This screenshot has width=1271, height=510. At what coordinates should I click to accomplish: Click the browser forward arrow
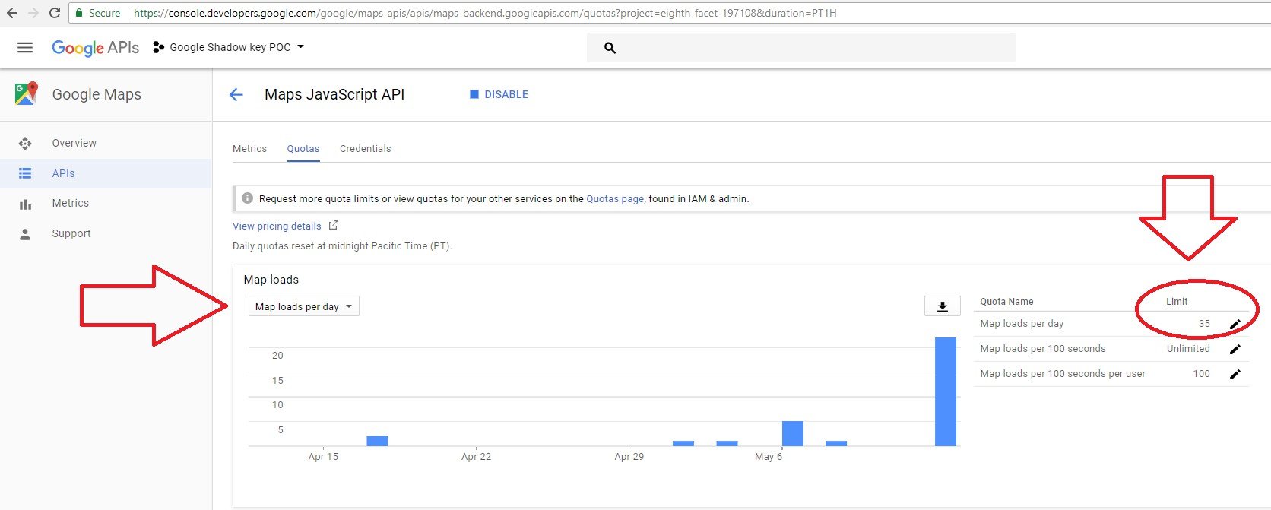point(33,13)
